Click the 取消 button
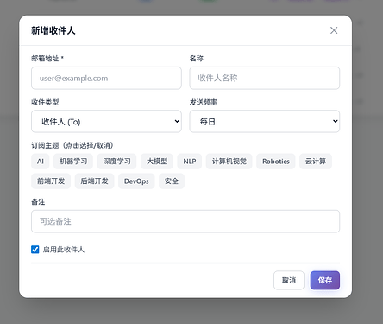Viewport: 383px width, 324px height. (289, 280)
